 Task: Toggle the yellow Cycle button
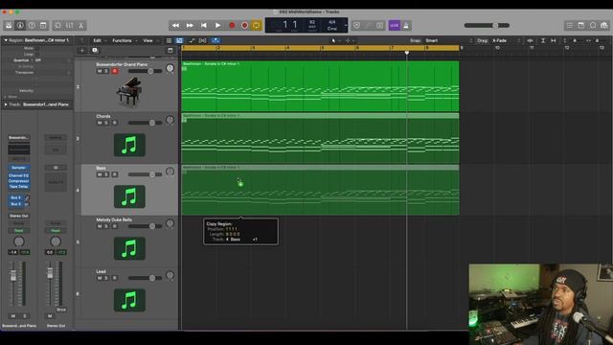coord(257,26)
